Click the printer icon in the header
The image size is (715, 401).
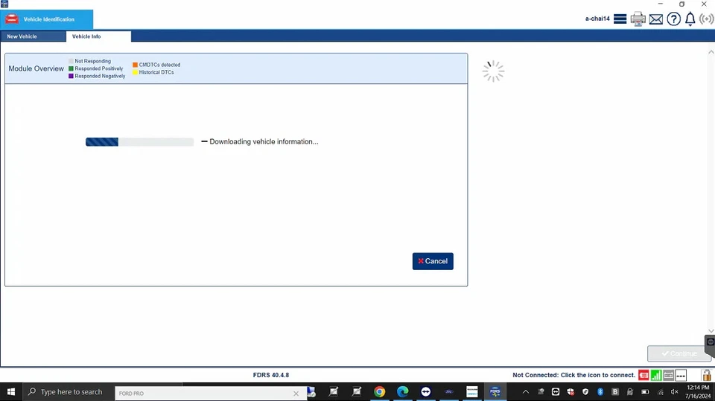638,19
